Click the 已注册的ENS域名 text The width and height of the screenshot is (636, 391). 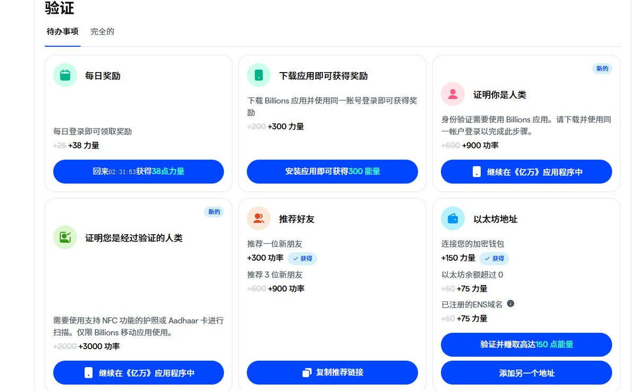tap(472, 304)
